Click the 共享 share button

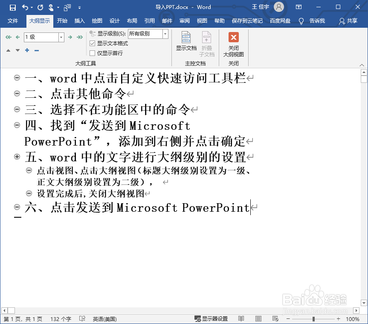[x=348, y=21]
